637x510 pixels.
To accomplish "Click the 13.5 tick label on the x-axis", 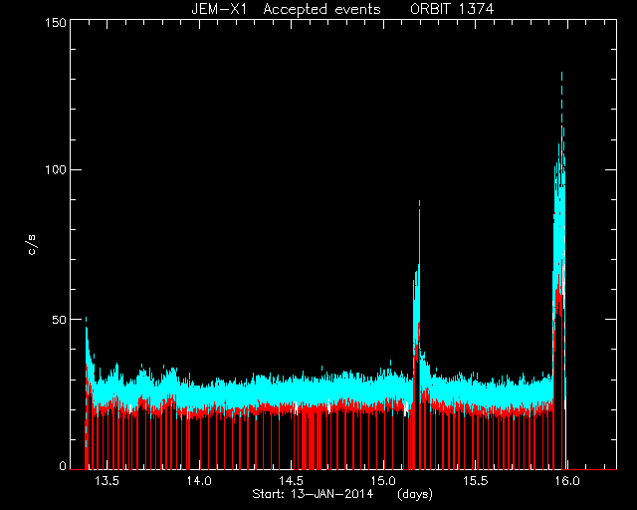I will 106,481.
